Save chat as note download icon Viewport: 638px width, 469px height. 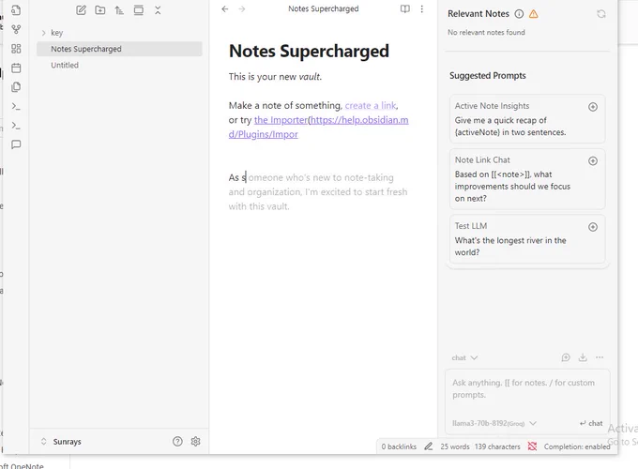[x=583, y=357]
